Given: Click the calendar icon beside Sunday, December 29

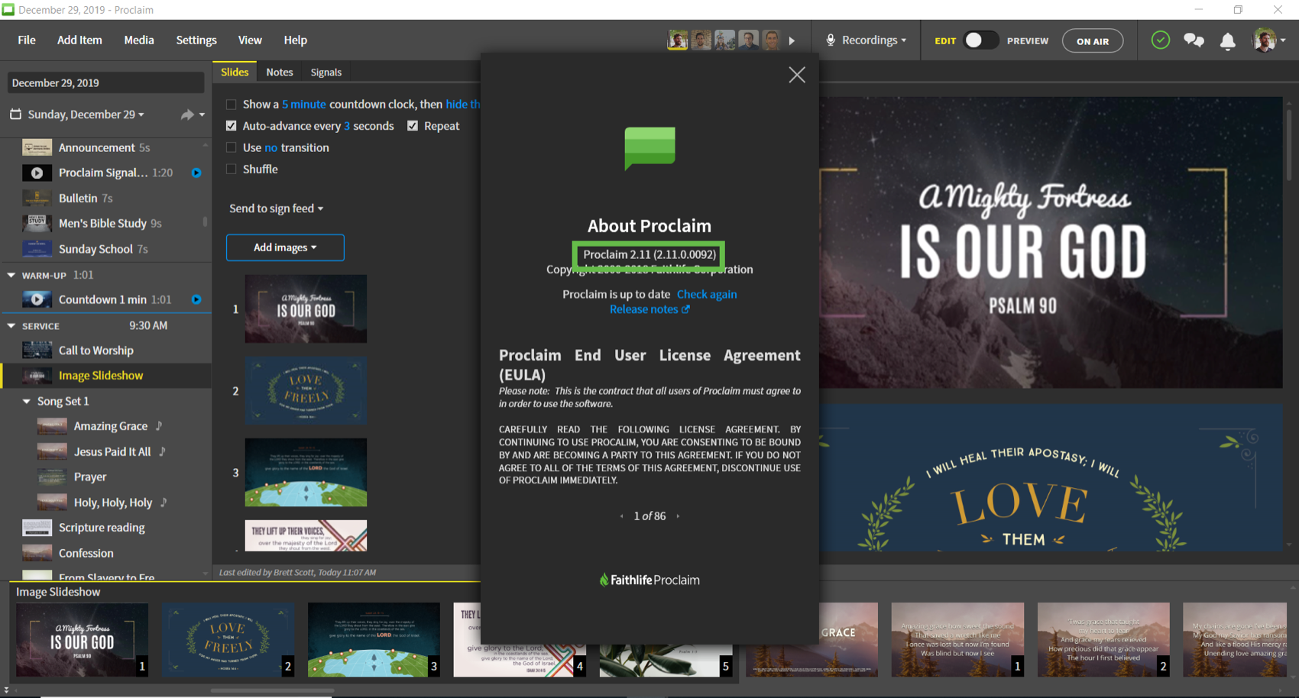Looking at the screenshot, I should click(x=15, y=114).
